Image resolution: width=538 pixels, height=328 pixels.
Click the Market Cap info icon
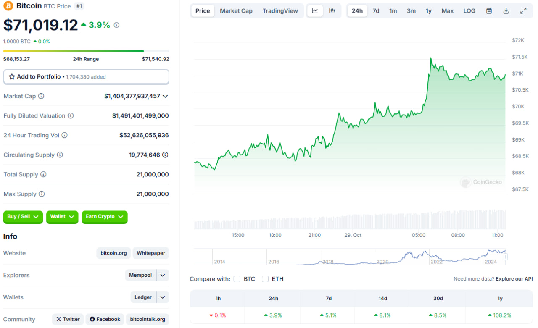pos(41,96)
